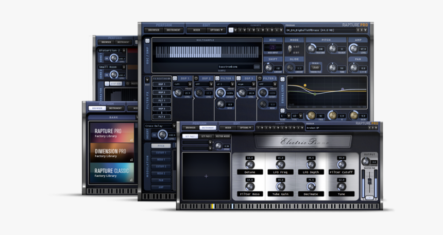Screen dimensions: 443x235
Task: Go to previous program in Electric Piano window
Action: click(x=369, y=128)
